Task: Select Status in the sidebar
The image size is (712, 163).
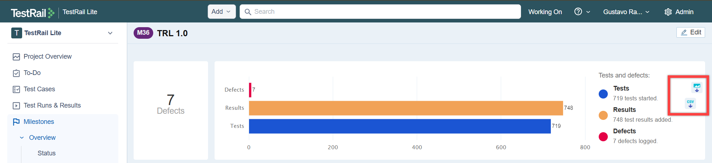Action: pyautogui.click(x=46, y=153)
